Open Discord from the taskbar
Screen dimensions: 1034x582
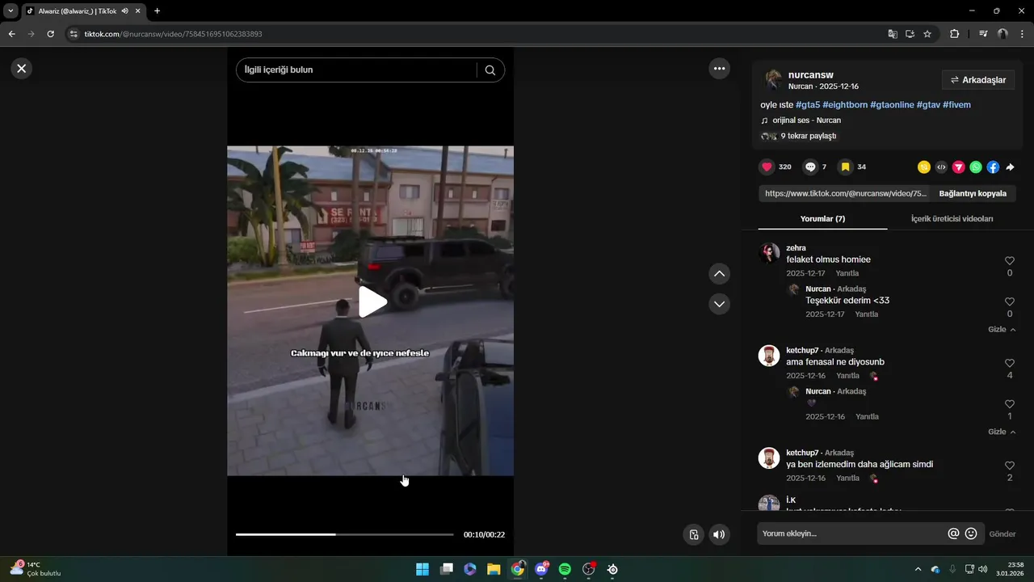pos(541,569)
